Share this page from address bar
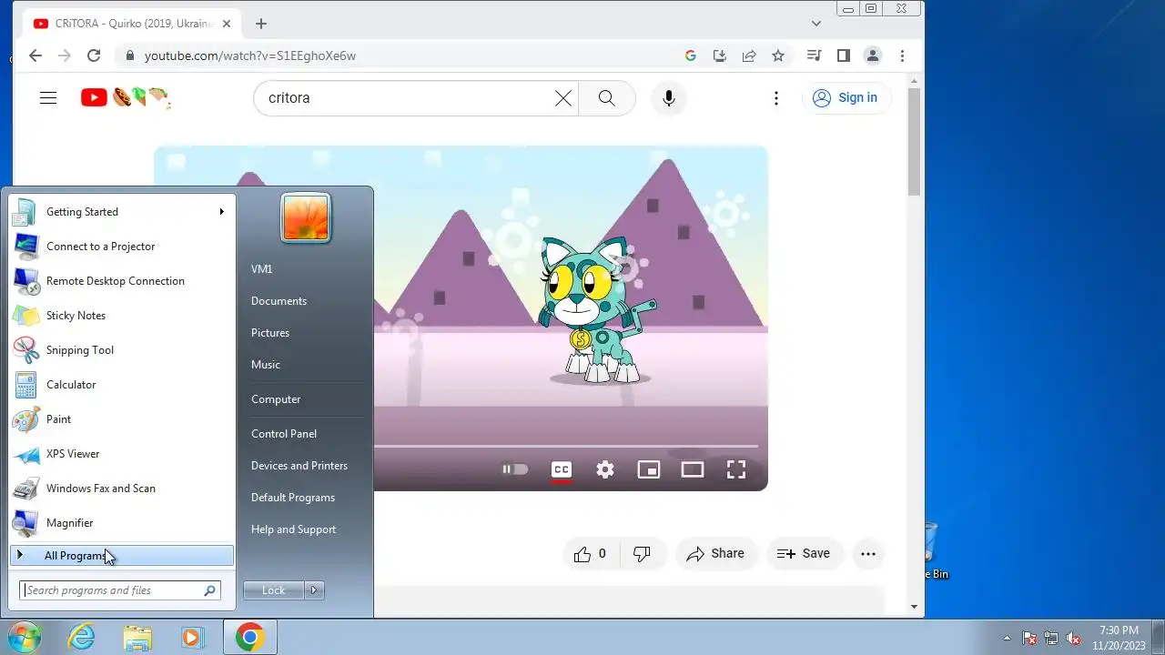Screen dimensions: 1165x655 tap(749, 55)
